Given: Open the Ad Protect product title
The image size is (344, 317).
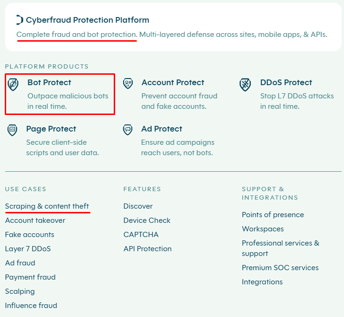Looking at the screenshot, I should 162,129.
